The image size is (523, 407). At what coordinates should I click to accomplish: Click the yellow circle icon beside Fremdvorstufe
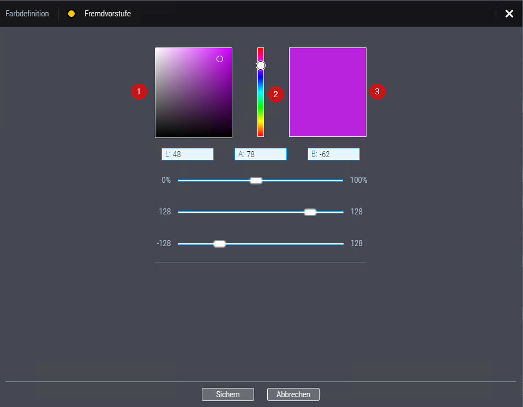coord(71,14)
